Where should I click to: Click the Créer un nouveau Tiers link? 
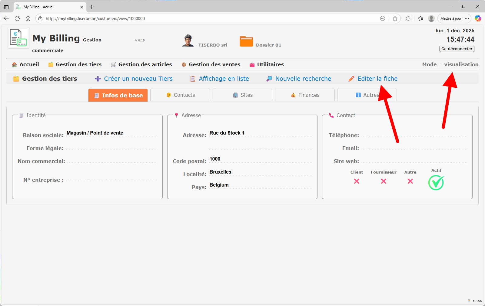coord(138,79)
